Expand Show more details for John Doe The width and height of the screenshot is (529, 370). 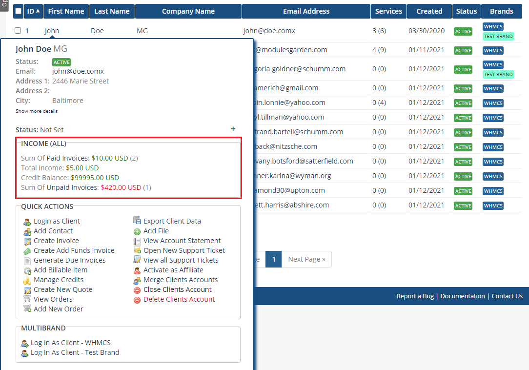coord(37,111)
